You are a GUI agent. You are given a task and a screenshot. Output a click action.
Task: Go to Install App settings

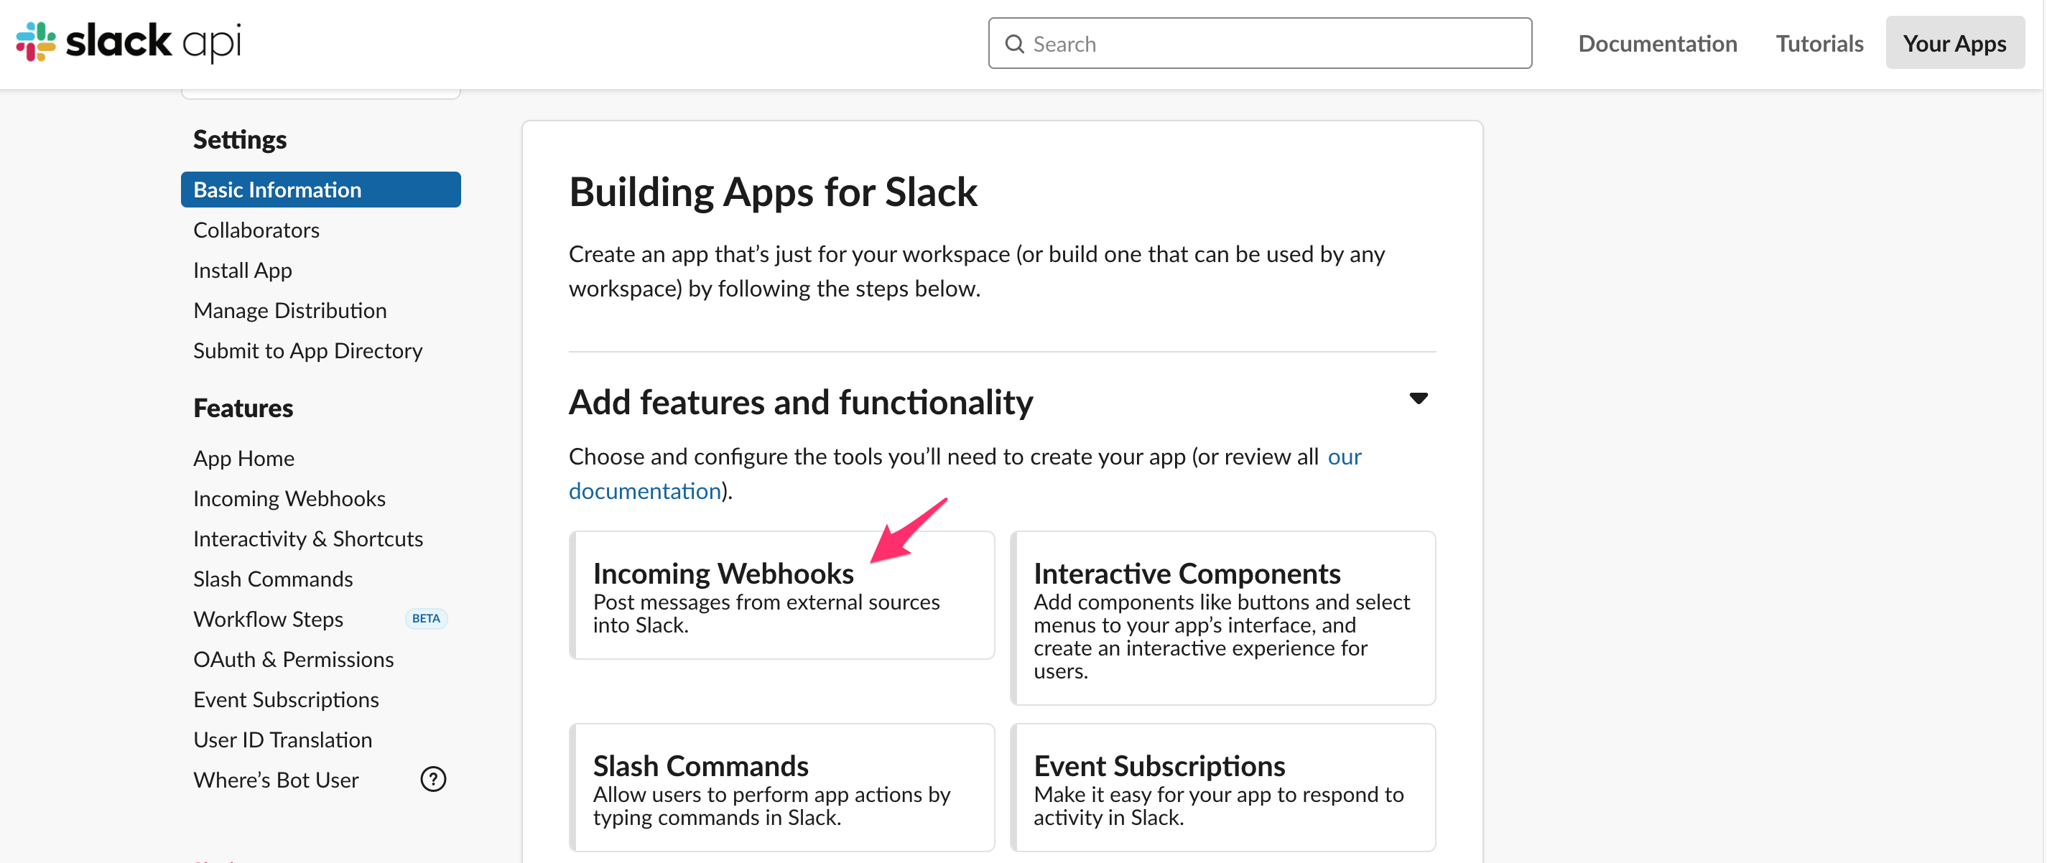click(x=242, y=270)
